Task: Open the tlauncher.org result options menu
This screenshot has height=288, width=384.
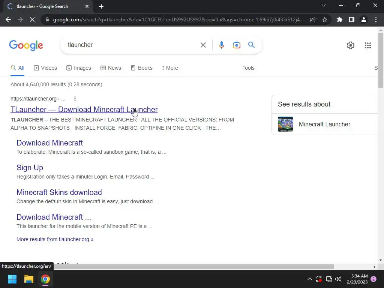Action: pos(75,99)
